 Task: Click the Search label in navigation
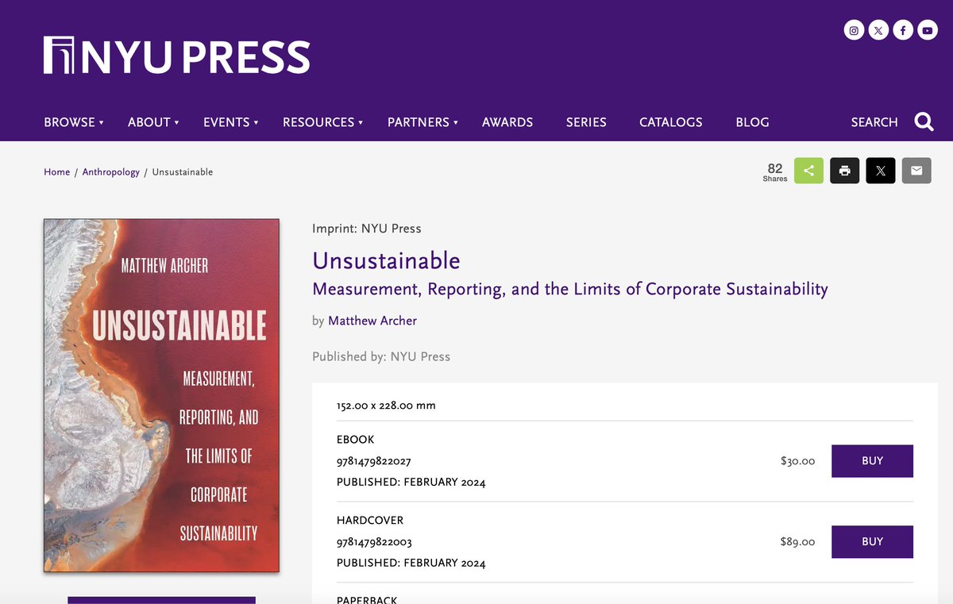click(874, 122)
